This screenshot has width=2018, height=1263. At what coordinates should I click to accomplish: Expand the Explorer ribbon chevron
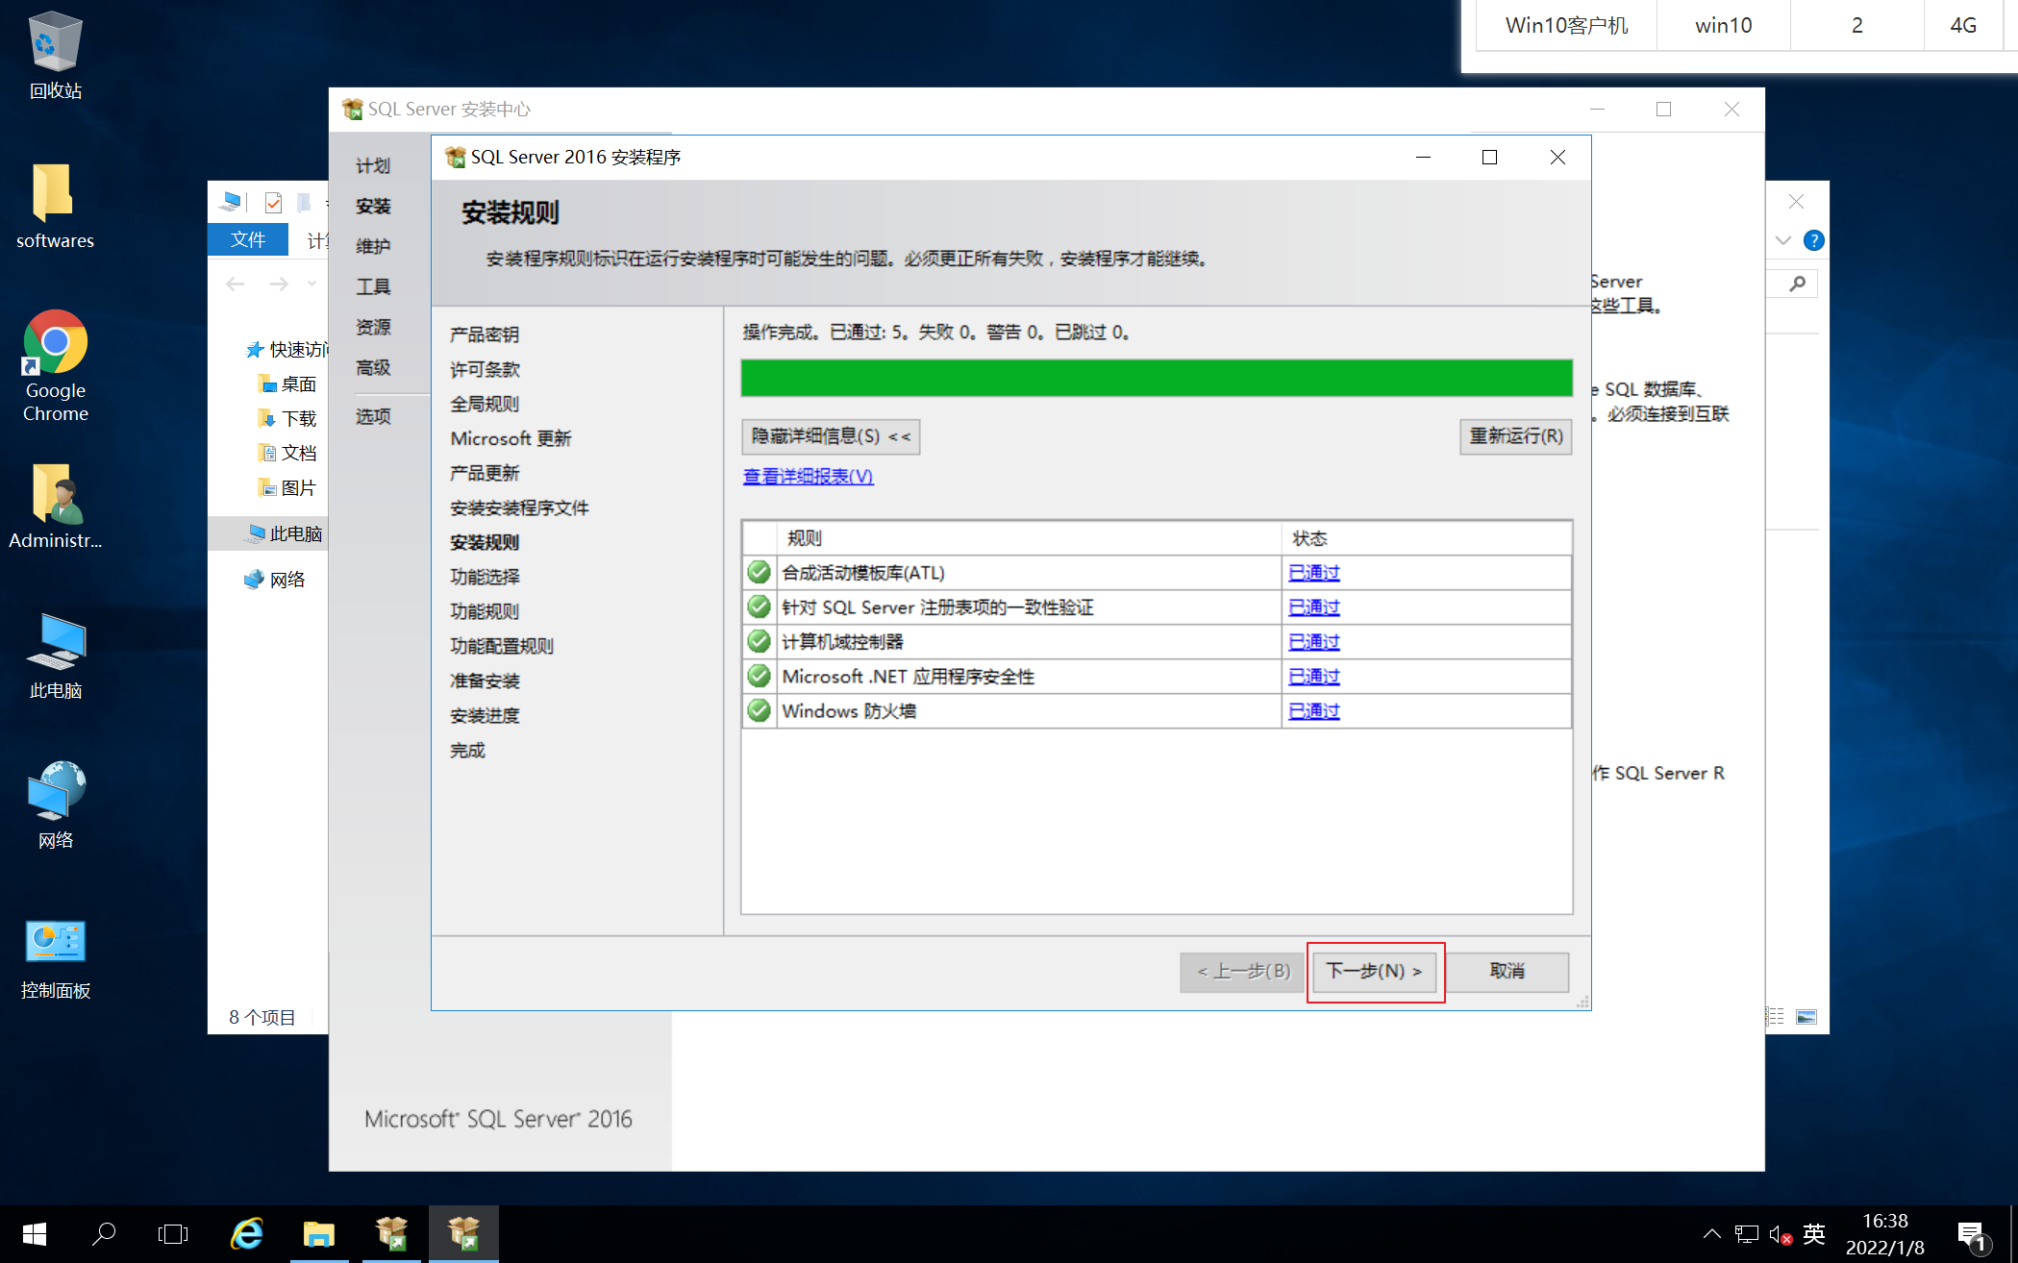[1783, 240]
